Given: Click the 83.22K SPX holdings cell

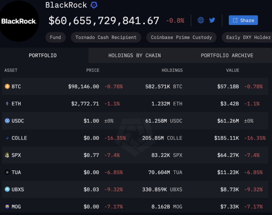Looking at the screenshot, I should 167,155.
